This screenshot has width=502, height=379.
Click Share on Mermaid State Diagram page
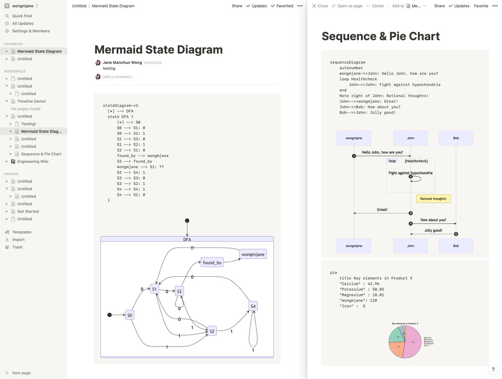pyautogui.click(x=237, y=6)
